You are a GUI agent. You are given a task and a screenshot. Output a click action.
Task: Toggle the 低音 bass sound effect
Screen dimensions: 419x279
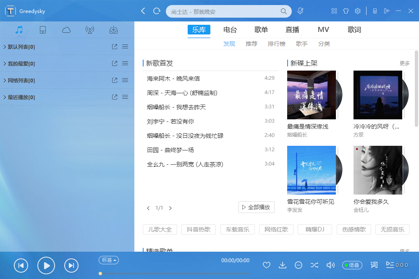tap(352, 265)
